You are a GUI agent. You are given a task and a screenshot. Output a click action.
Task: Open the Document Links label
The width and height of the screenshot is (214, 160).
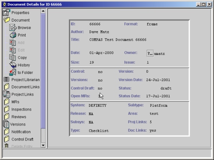coord(25,87)
